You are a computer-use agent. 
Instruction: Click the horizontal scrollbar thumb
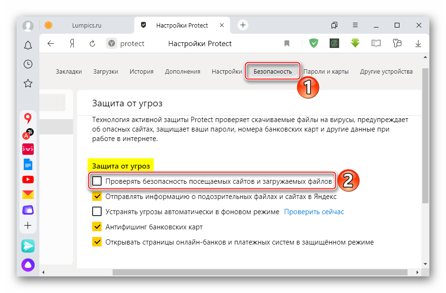click(x=260, y=273)
